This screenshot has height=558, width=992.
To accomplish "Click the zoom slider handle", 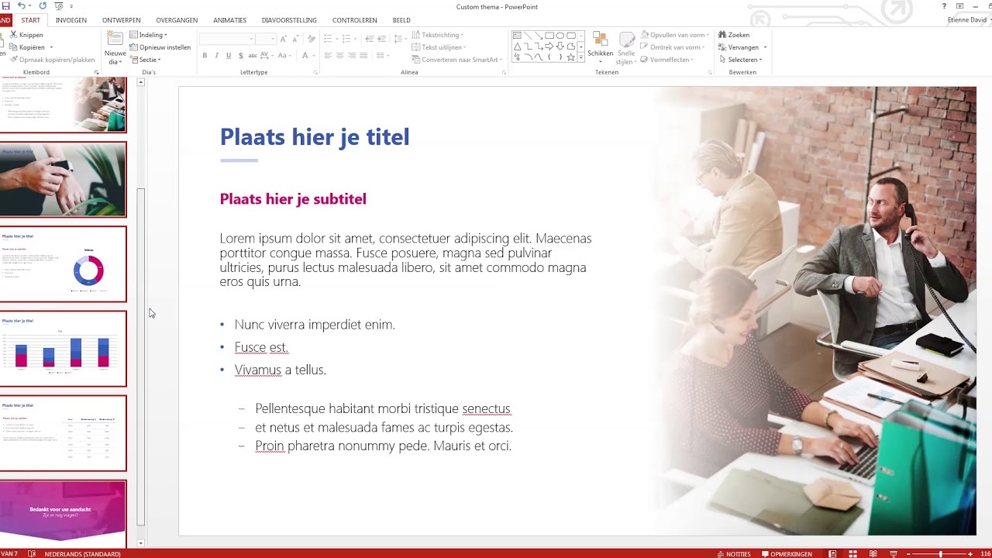I will click(941, 554).
